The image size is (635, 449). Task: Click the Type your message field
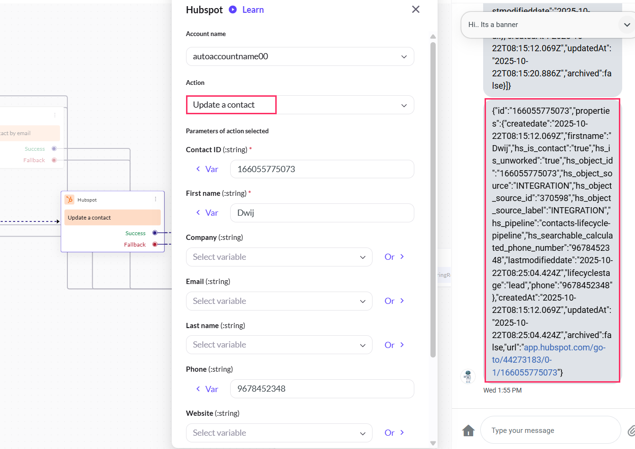(x=550, y=431)
